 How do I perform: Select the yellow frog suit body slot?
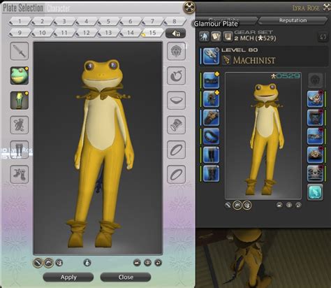pyautogui.click(x=20, y=100)
